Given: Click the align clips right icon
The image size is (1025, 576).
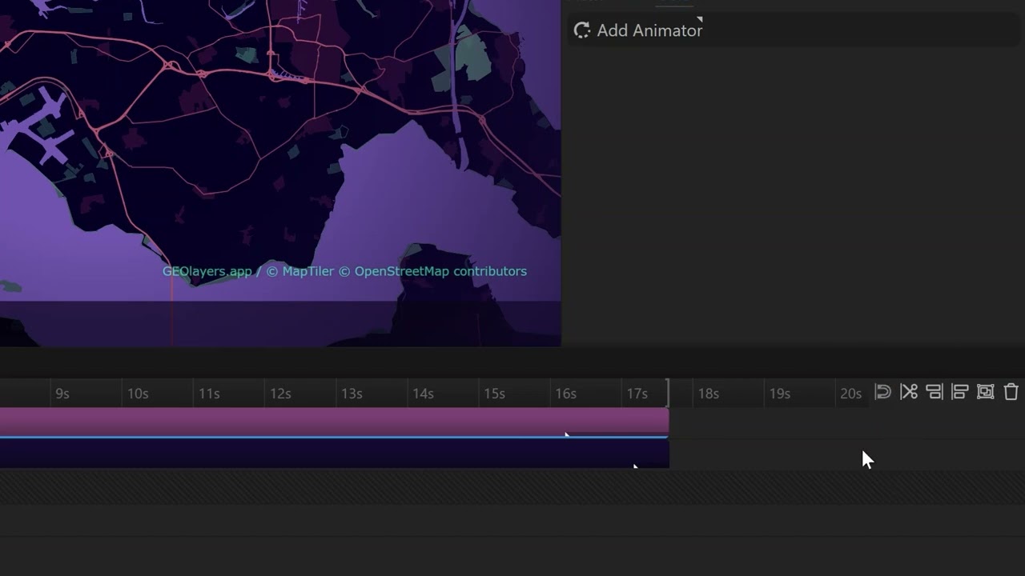Looking at the screenshot, I should coord(934,392).
